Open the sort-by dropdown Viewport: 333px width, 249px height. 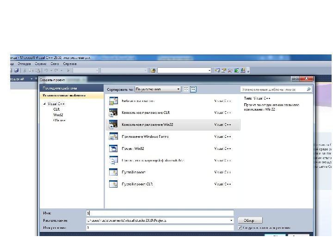[x=158, y=89]
